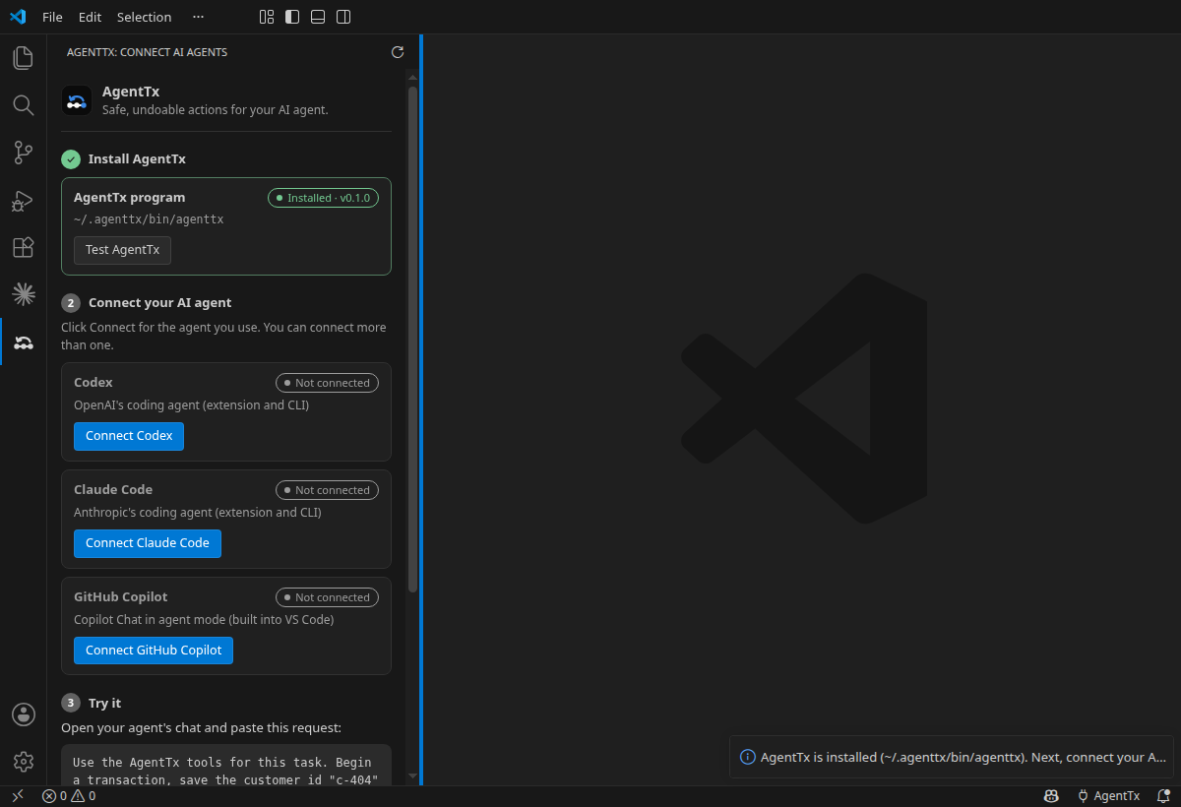Click the ~/.agenttx/bin/agenttx path text
Viewport: 1181px width, 807px height.
(x=149, y=219)
